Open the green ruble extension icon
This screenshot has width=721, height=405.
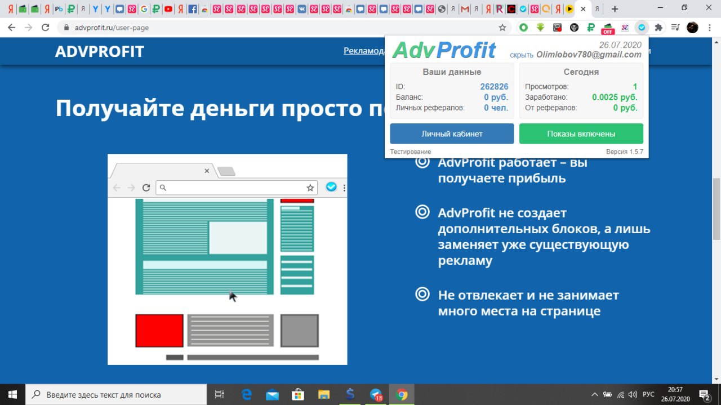[591, 27]
